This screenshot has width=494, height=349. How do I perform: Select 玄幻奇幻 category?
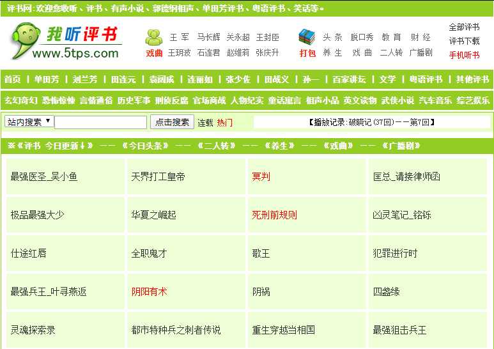point(21,100)
